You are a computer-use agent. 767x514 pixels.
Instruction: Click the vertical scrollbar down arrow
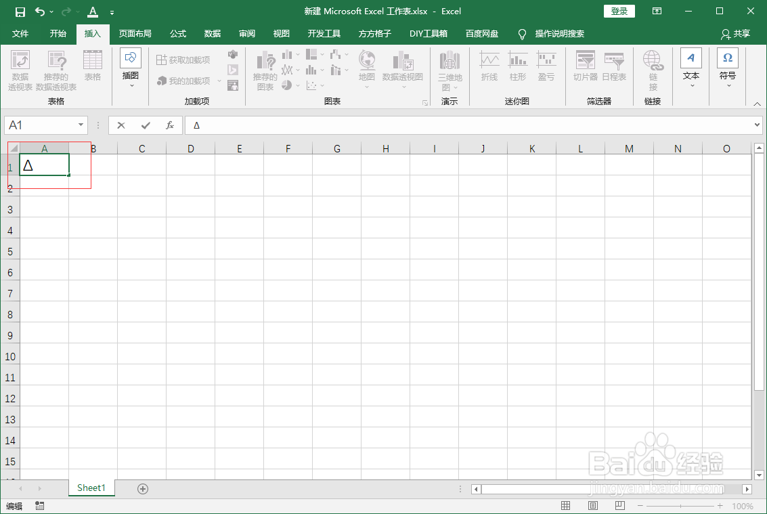point(759,475)
